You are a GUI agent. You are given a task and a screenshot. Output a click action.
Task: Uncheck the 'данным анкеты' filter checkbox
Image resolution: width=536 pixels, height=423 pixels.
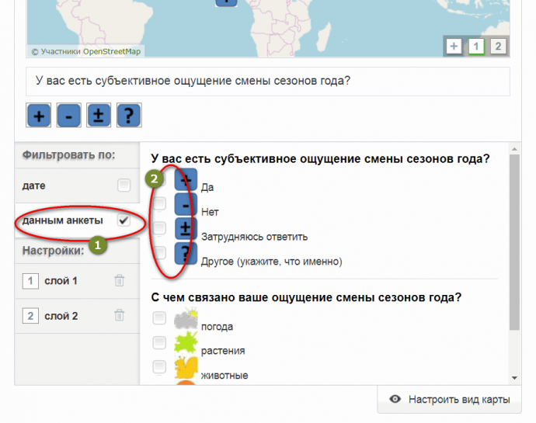coord(123,221)
